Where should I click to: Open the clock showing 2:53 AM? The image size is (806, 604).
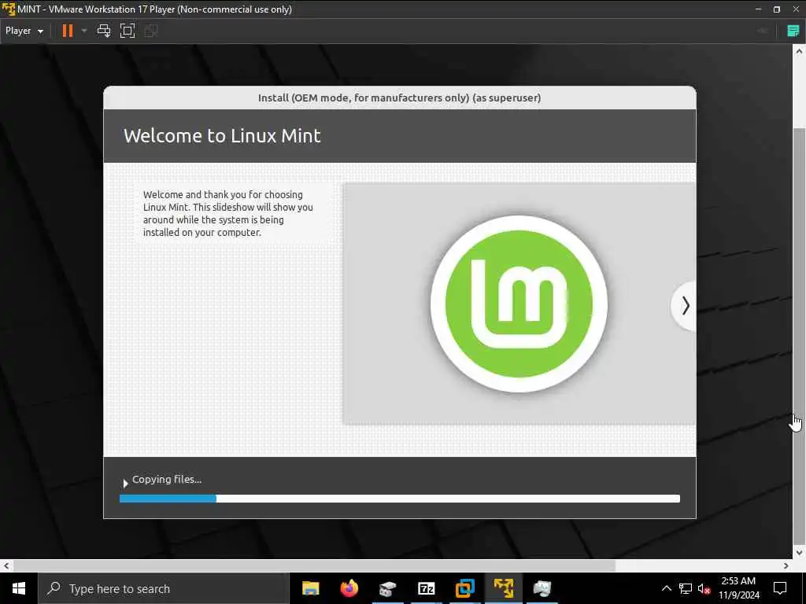pos(738,588)
